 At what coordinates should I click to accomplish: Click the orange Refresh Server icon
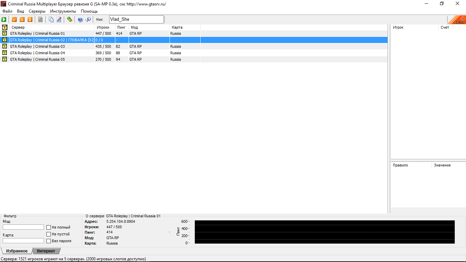coord(30,19)
